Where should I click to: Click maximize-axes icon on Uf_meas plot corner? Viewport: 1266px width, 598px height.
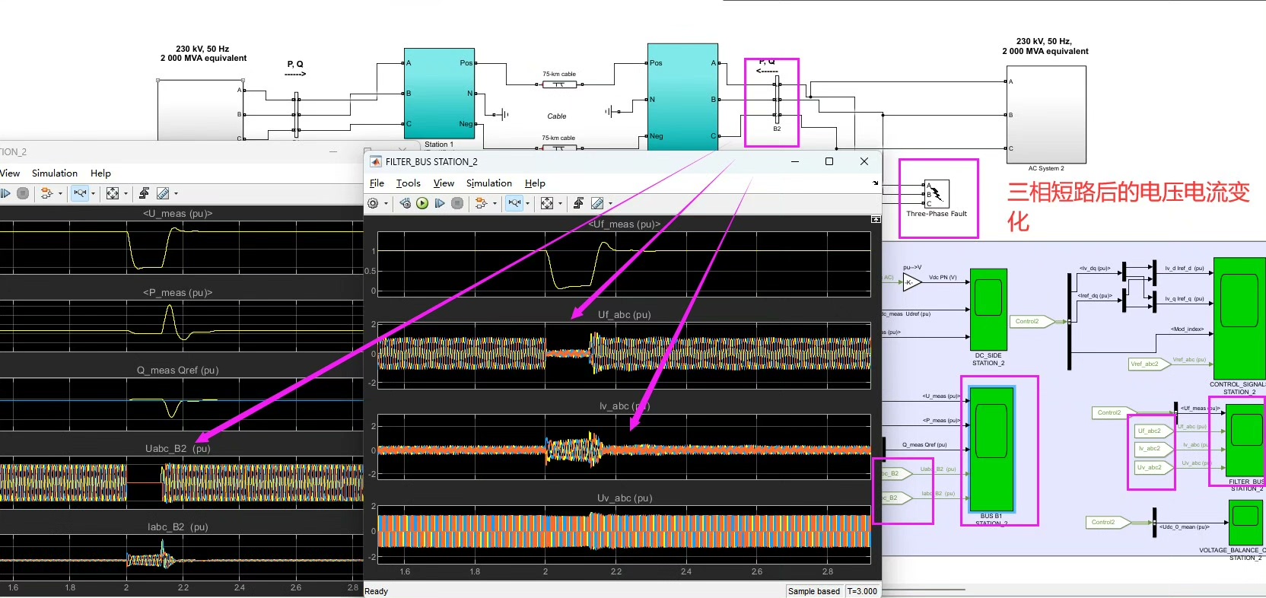[x=876, y=219]
